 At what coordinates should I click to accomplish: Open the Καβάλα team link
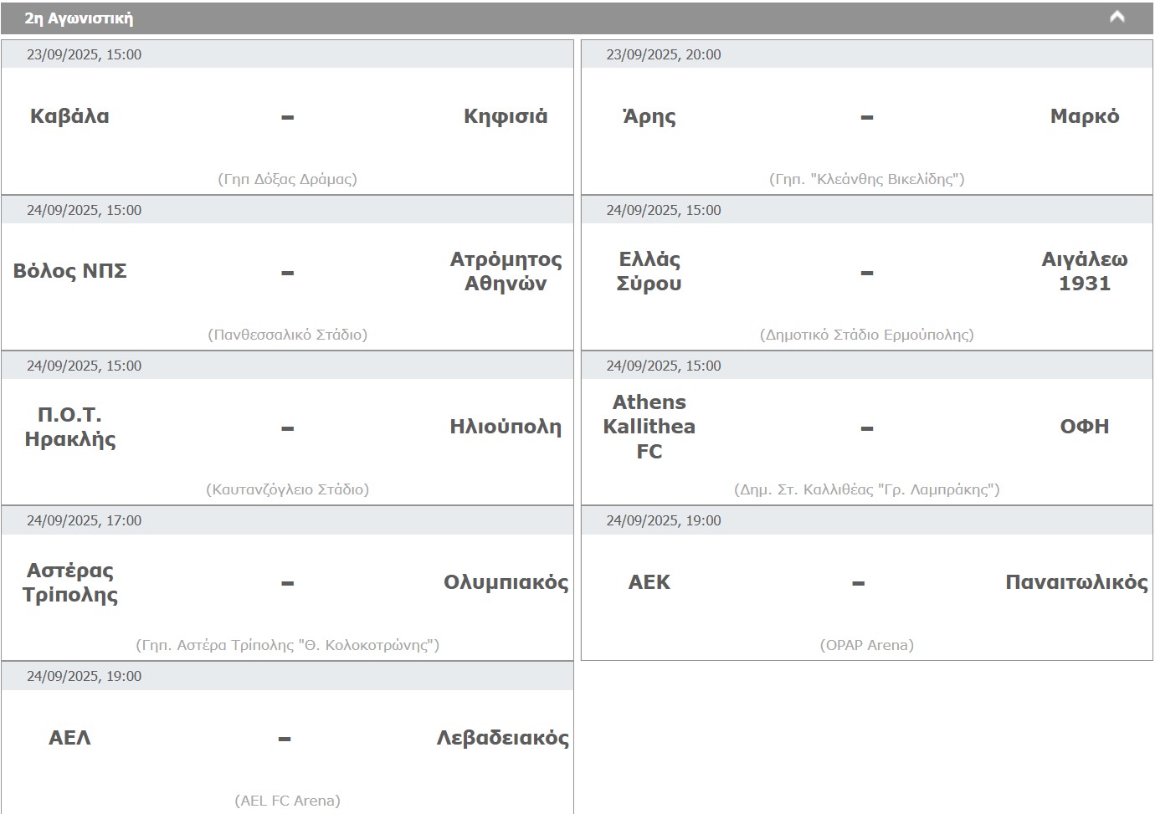[x=69, y=116]
